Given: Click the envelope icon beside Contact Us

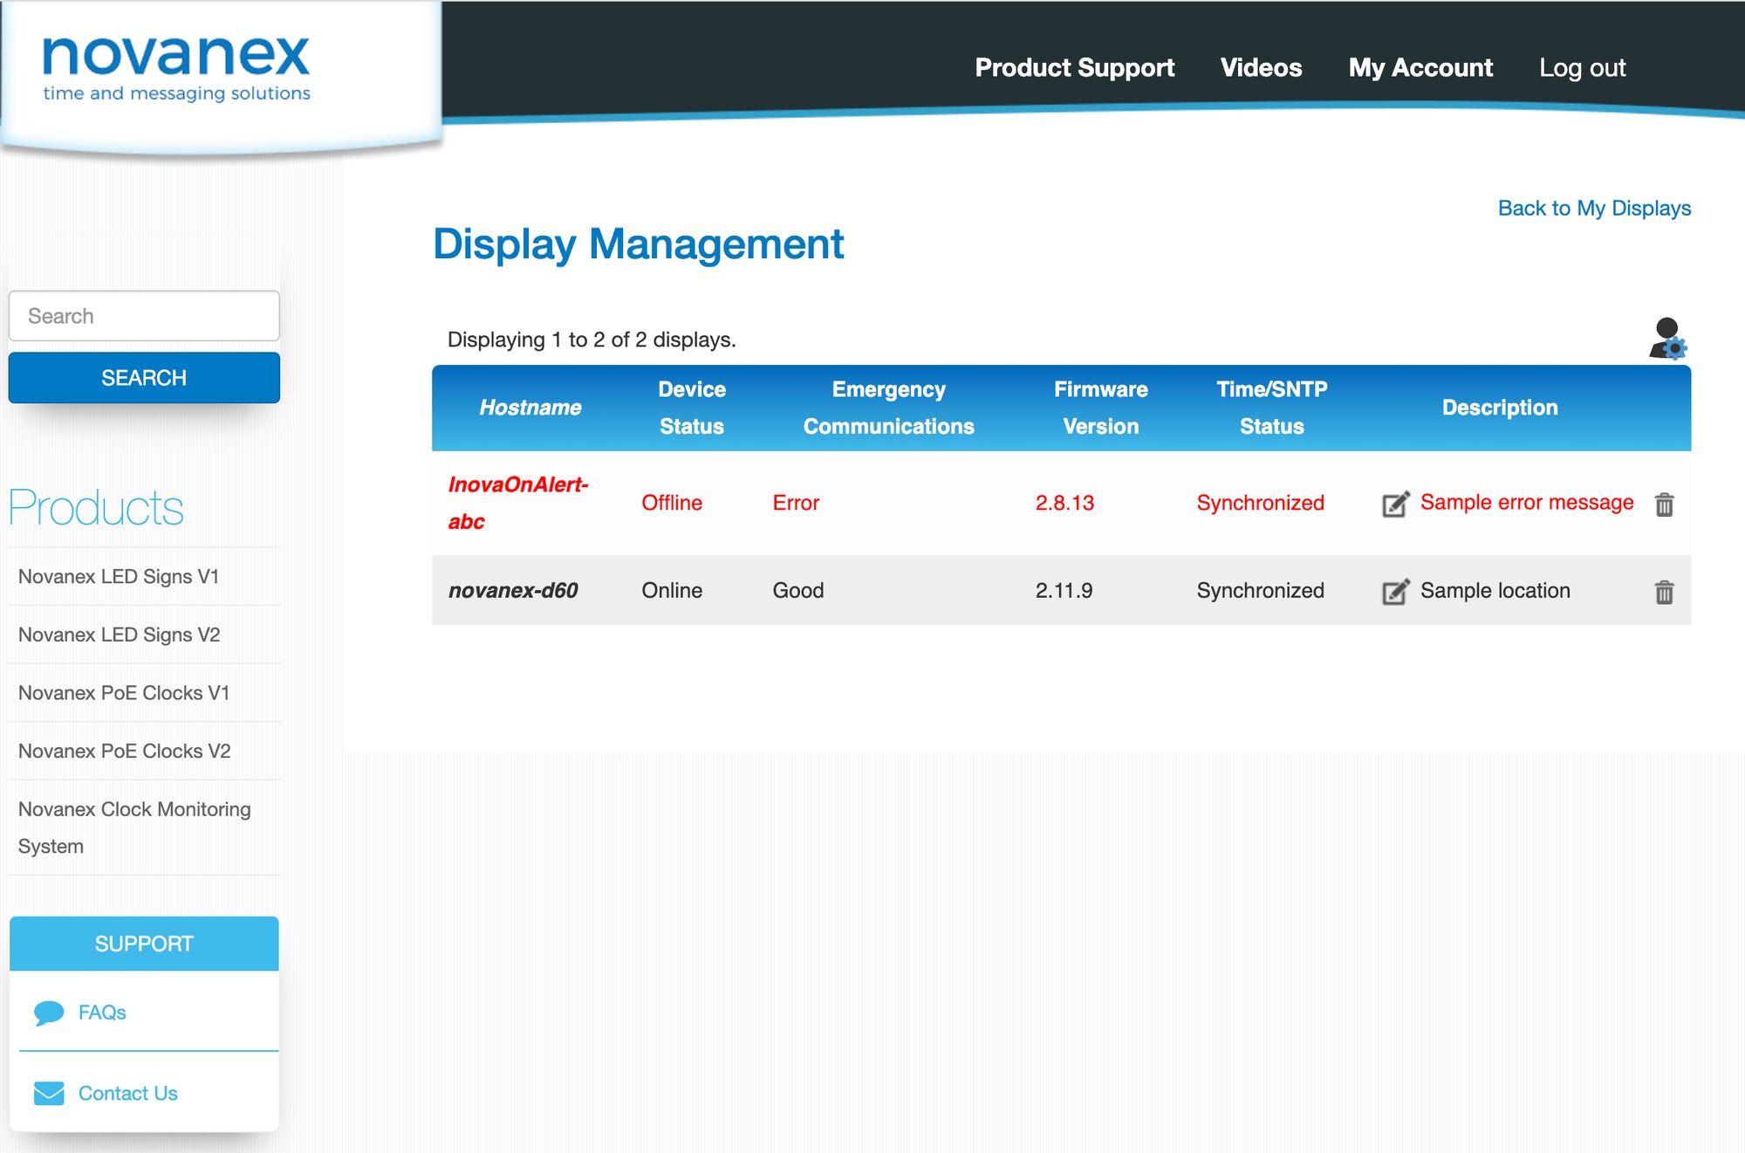Looking at the screenshot, I should click(x=49, y=1092).
